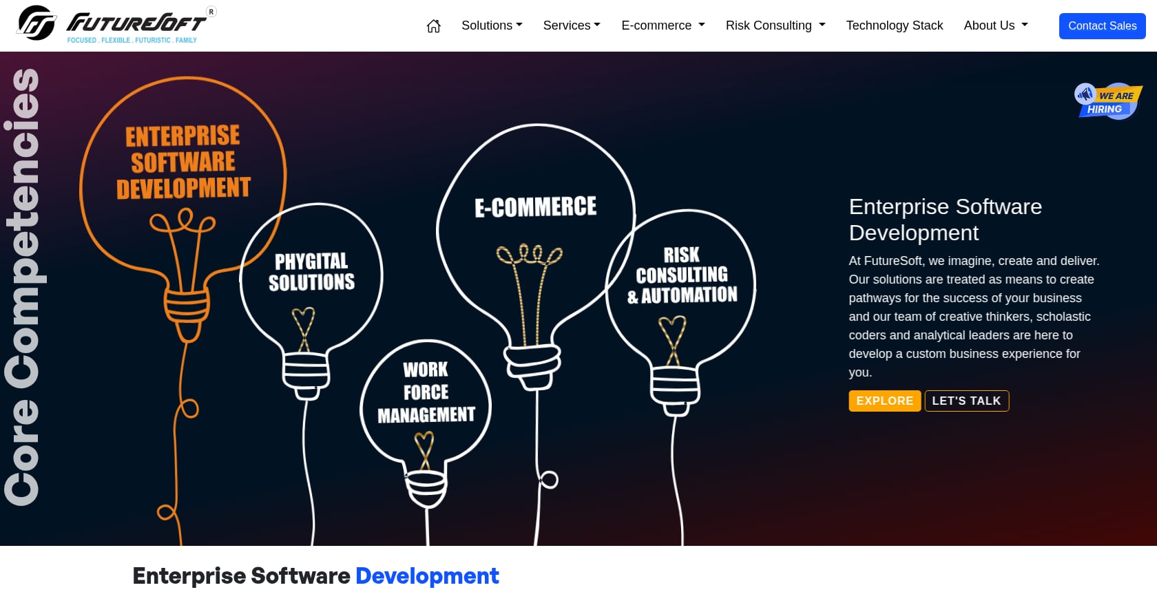Click the Enterprise Software Development panel heading
The width and height of the screenshot is (1157, 603).
tap(946, 220)
